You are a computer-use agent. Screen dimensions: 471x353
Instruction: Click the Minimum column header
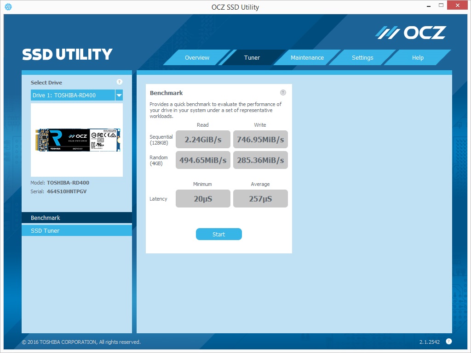pos(202,184)
